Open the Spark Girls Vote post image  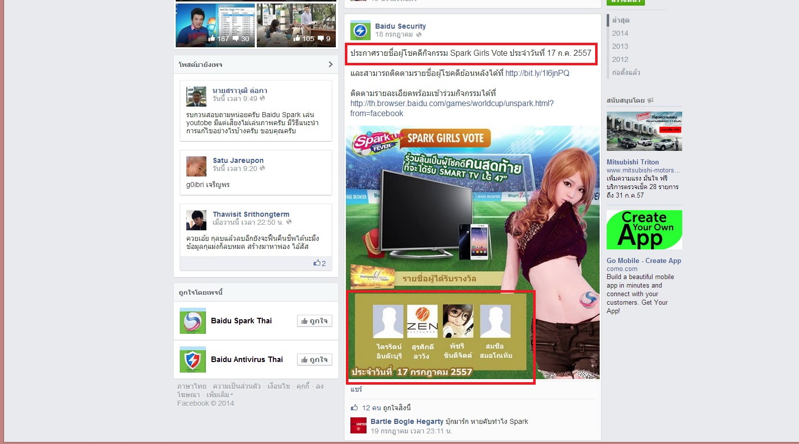tap(472, 252)
